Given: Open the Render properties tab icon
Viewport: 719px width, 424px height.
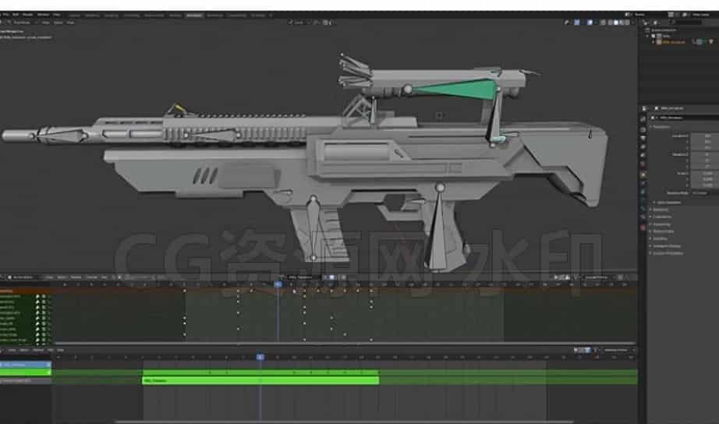Looking at the screenshot, I should pos(643,129).
